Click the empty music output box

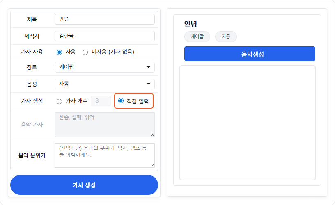point(248,123)
